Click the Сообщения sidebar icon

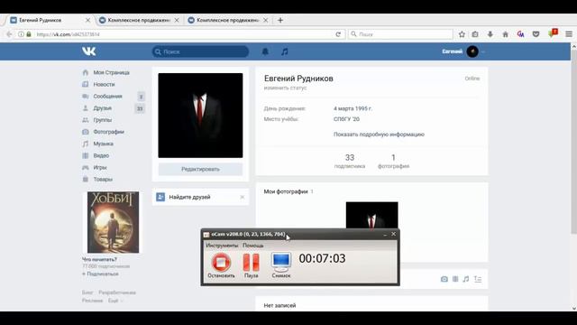point(86,97)
